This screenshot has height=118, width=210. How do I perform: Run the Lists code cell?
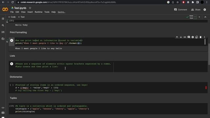[12, 64]
